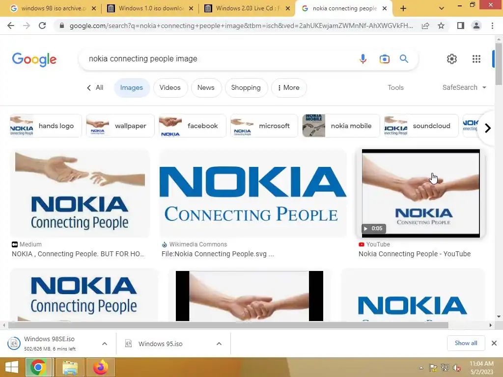Select the Images search tab
Image resolution: width=503 pixels, height=377 pixels.
(132, 87)
